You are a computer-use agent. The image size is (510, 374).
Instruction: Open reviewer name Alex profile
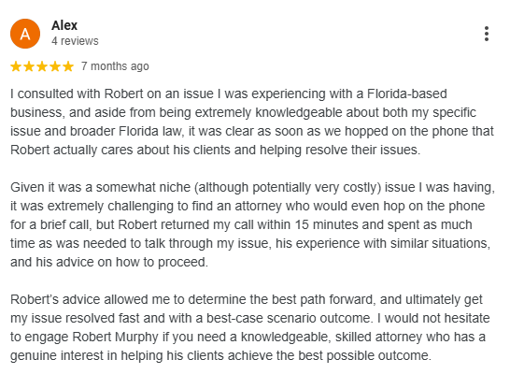point(64,25)
